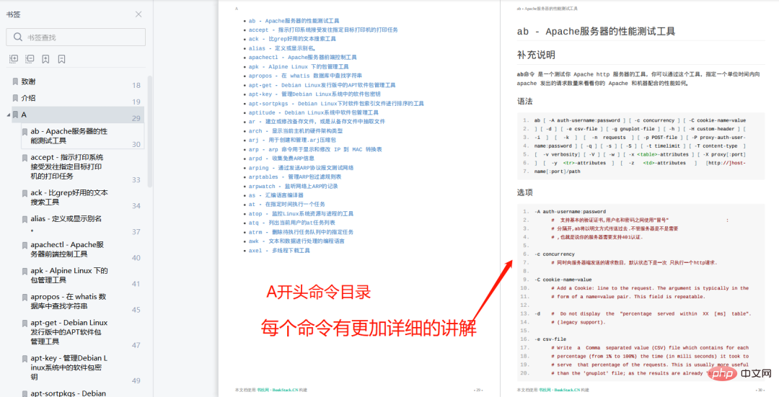779x397 pixels.
Task: Open the arptables link in index
Action: (295, 177)
